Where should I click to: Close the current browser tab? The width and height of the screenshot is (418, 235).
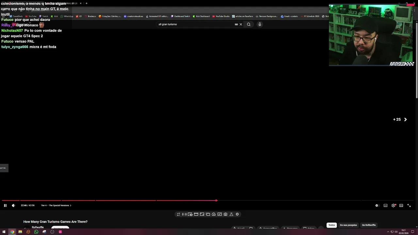pos(81,3)
